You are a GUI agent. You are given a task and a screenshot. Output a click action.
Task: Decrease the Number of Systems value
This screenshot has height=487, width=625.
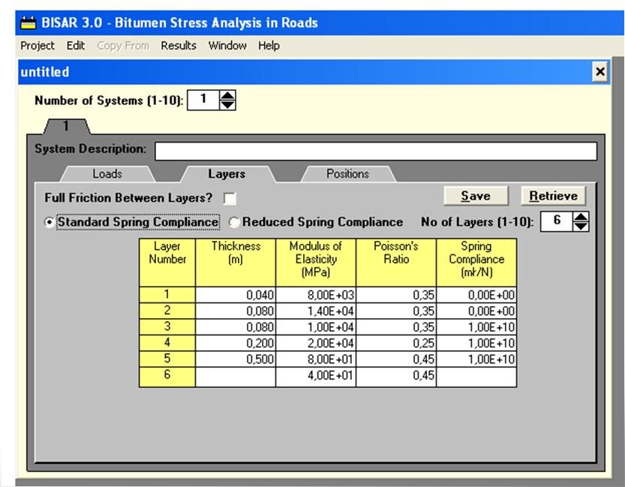click(227, 105)
